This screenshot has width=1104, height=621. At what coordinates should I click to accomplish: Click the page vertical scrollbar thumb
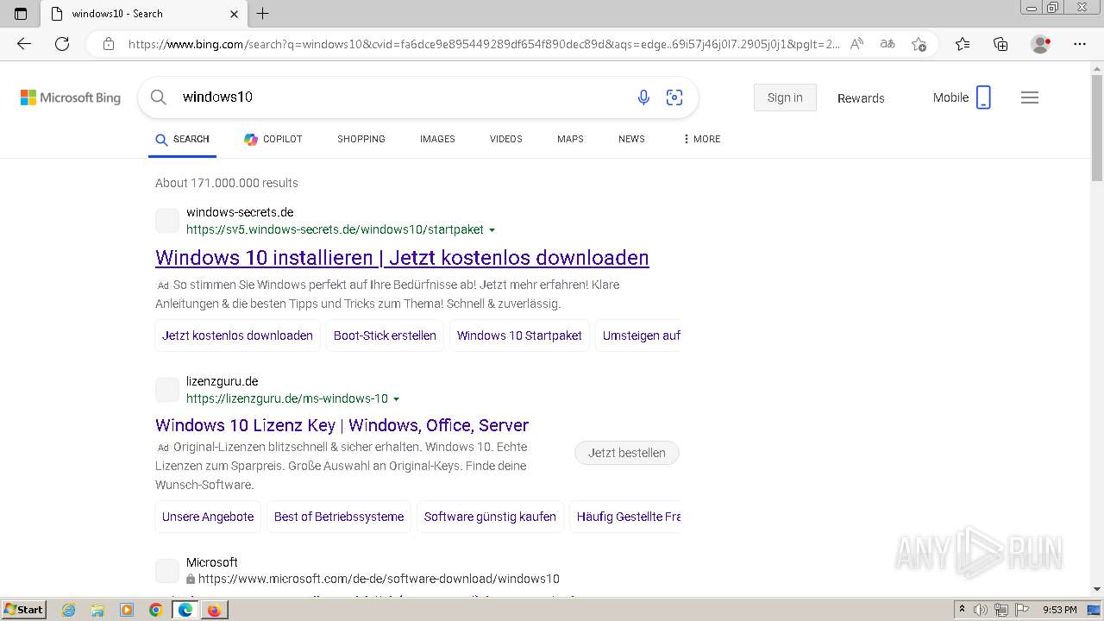click(x=1096, y=128)
